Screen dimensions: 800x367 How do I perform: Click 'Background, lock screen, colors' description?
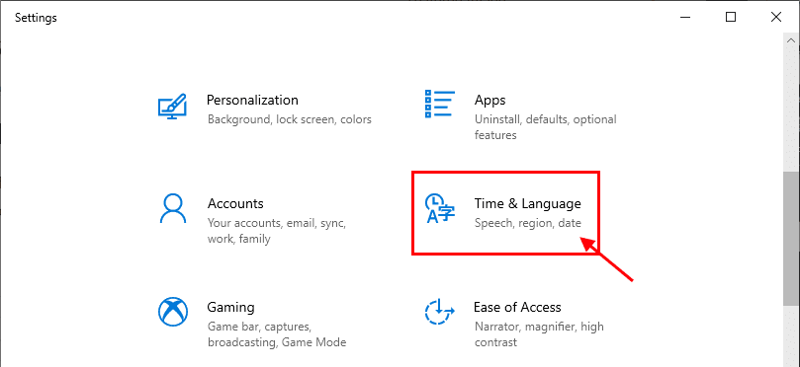click(x=290, y=119)
